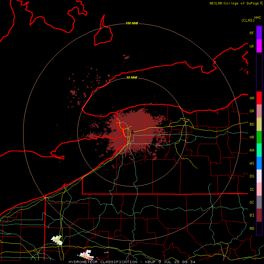Click the 50 NMI range ring label
This screenshot has height=264, width=264.
point(132,77)
